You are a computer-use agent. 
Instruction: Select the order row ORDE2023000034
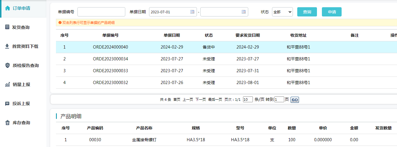click(226, 59)
